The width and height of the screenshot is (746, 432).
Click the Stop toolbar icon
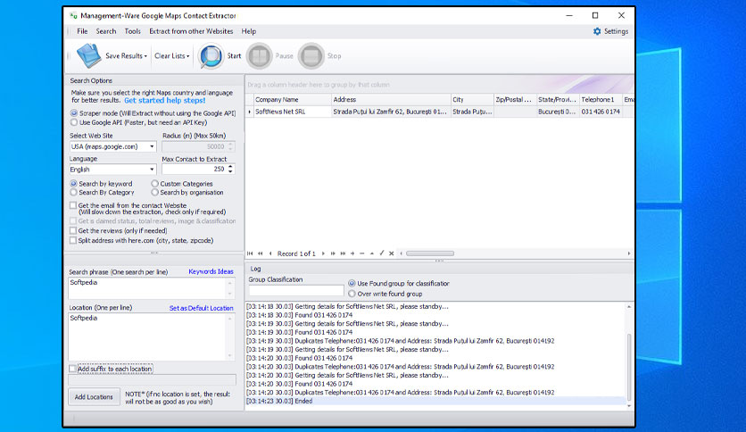(311, 56)
